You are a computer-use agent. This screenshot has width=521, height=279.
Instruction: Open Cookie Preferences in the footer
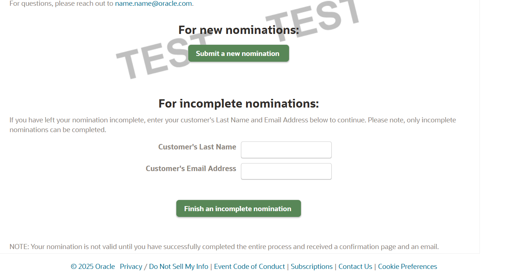tap(407, 267)
